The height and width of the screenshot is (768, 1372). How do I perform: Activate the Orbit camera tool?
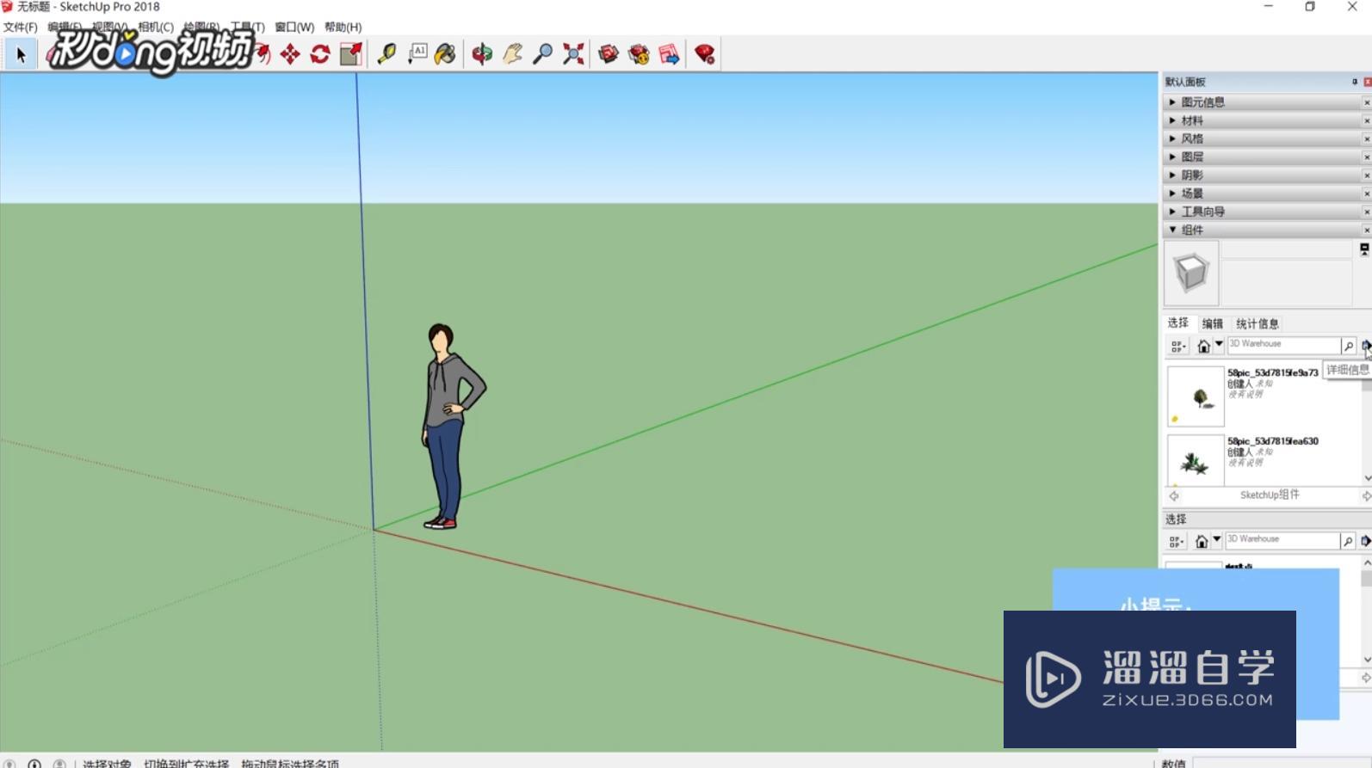pos(482,55)
